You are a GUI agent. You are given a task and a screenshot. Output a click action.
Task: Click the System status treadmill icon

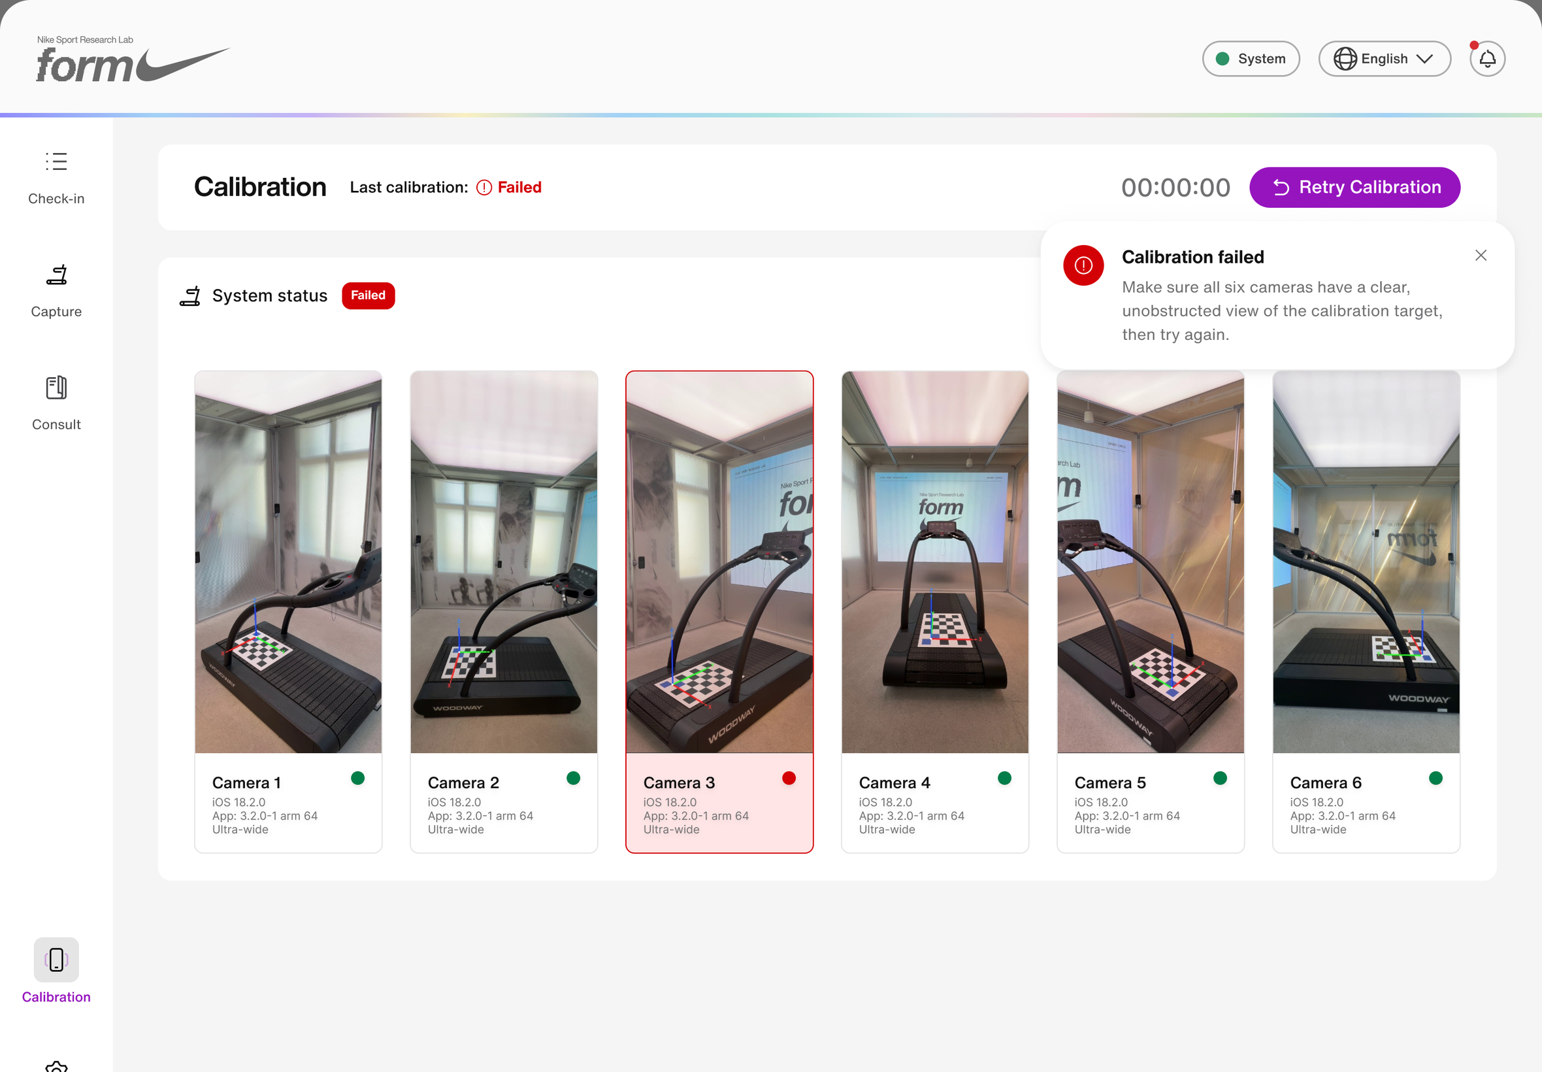click(x=190, y=295)
